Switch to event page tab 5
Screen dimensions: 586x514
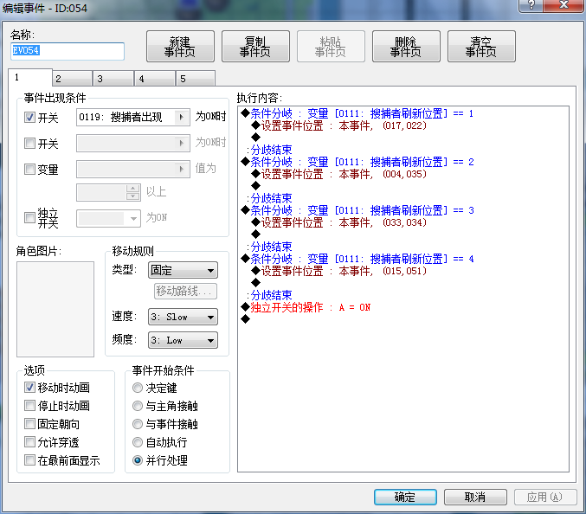tap(196, 79)
